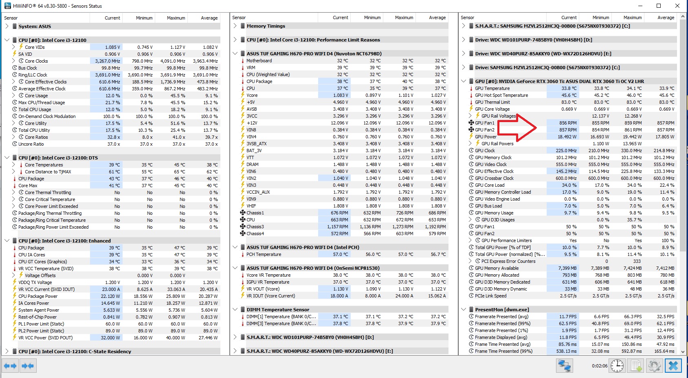Start logging with the sheet-plus icon
The image size is (688, 378).
click(x=636, y=366)
